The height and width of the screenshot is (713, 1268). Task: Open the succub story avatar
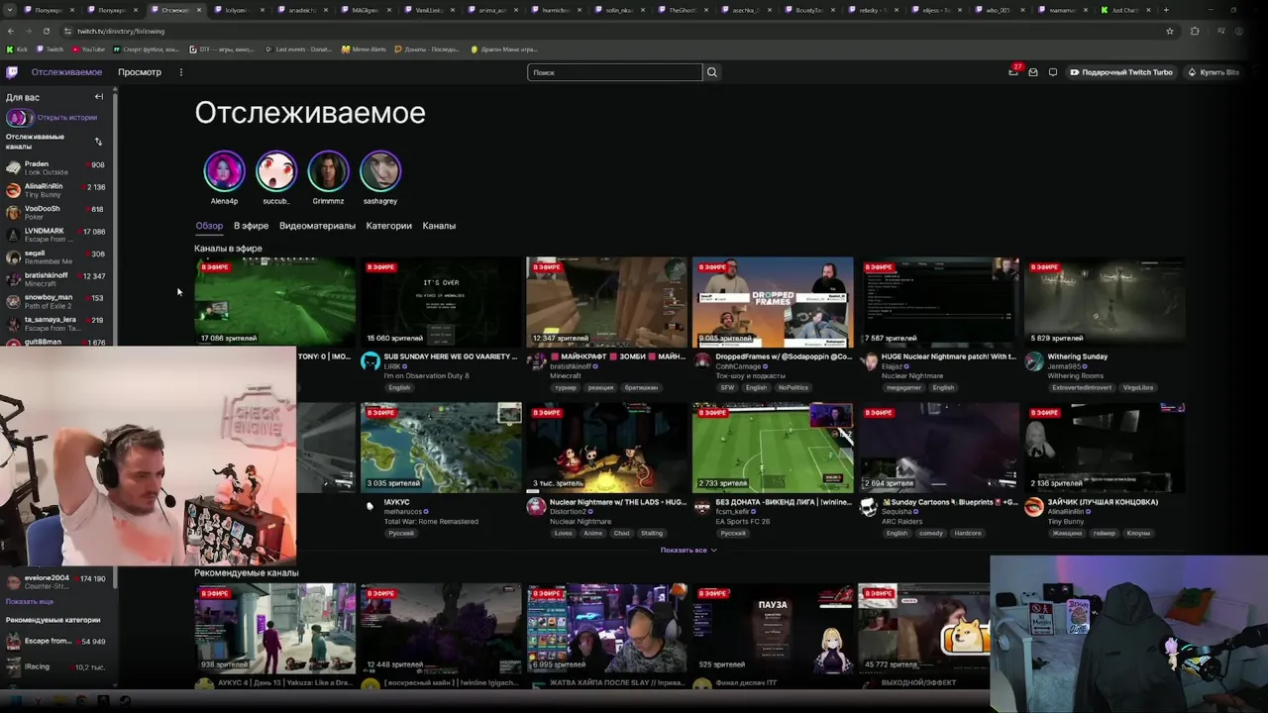[276, 171]
